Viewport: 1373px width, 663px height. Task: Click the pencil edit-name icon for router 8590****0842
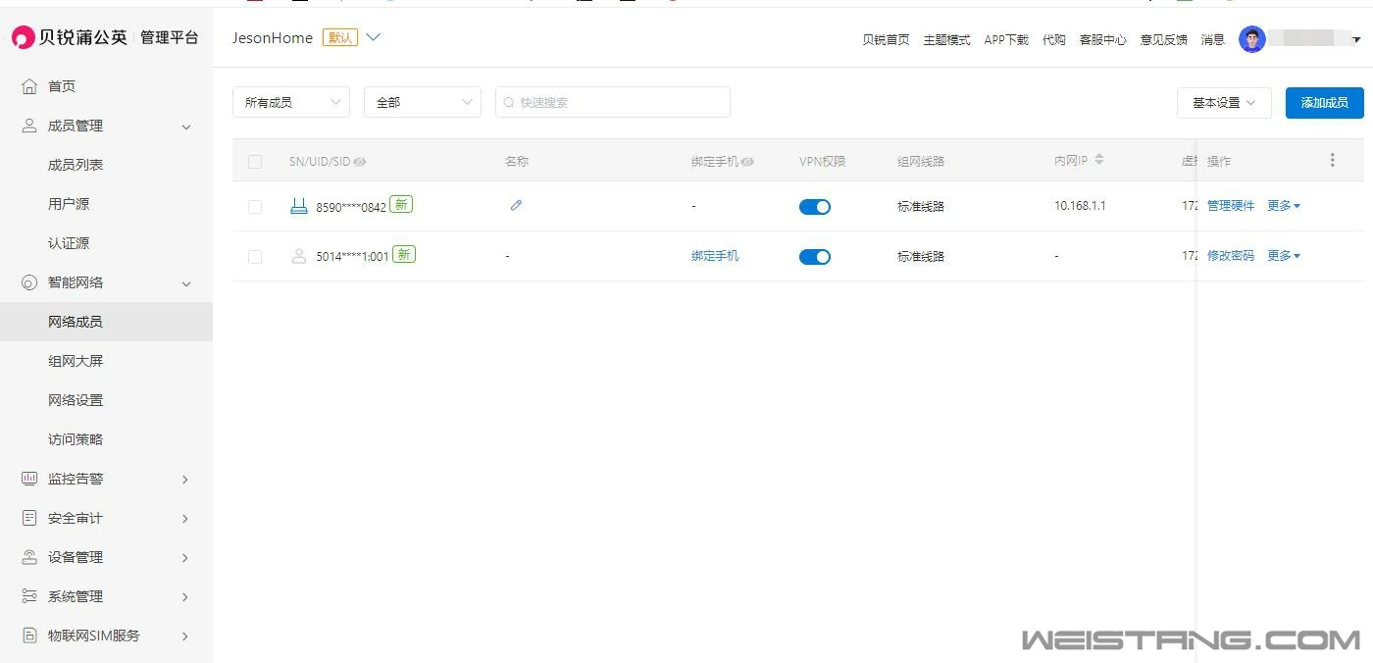tap(516, 206)
